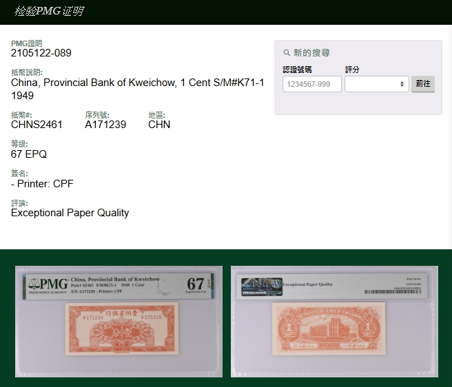Click the 检验PMG证明 header title

(49, 11)
